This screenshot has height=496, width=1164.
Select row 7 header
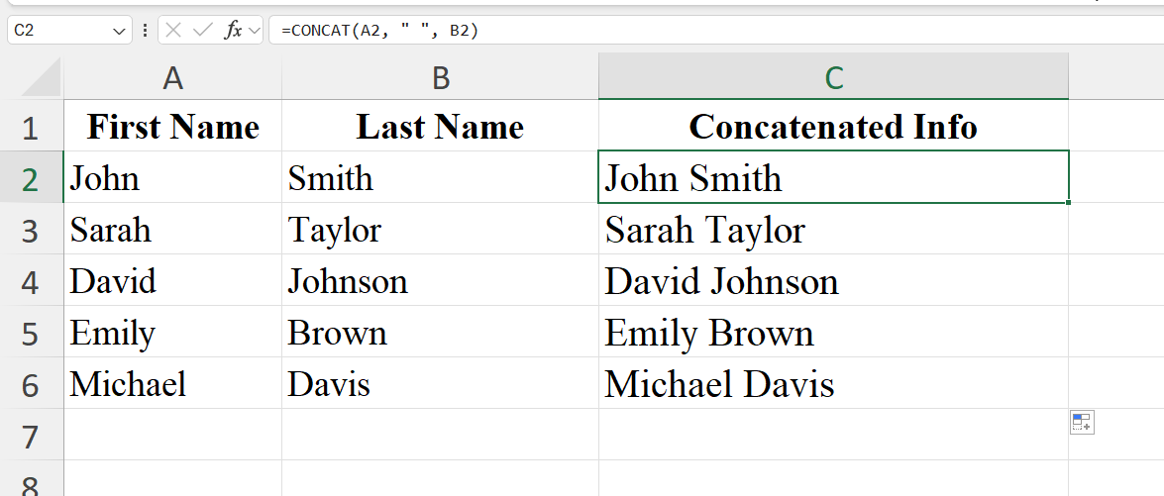[30, 436]
